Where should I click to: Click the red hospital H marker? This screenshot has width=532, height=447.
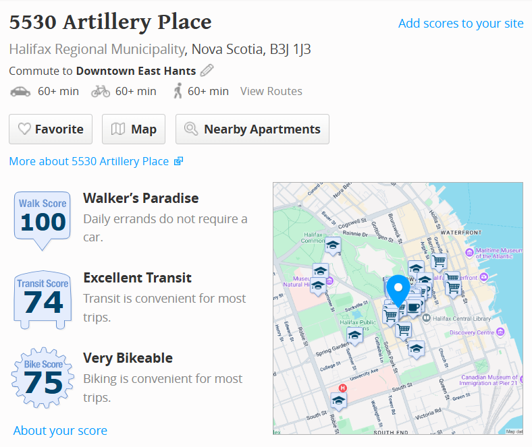[x=342, y=388]
